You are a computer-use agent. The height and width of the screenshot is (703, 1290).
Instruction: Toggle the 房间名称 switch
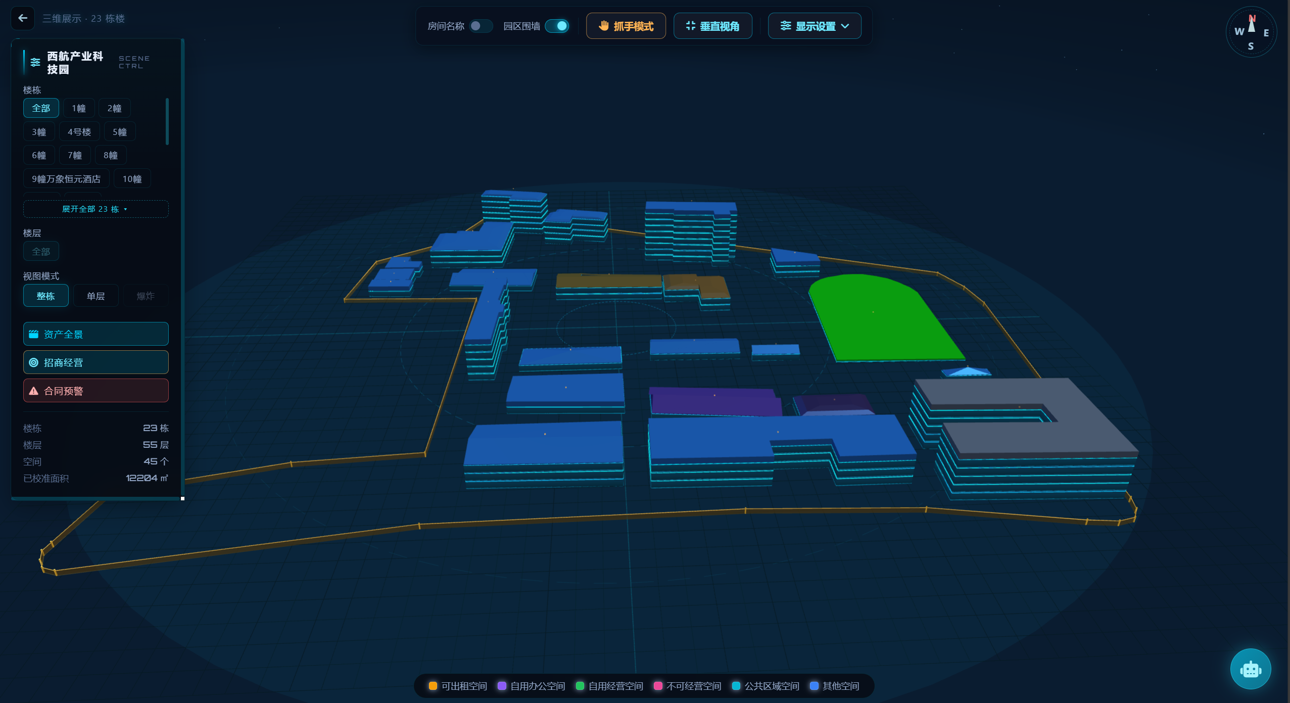pyautogui.click(x=481, y=26)
